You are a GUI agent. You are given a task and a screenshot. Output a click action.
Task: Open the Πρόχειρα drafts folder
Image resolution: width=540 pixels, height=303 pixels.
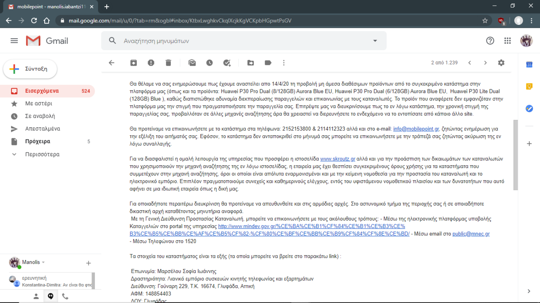47,142
